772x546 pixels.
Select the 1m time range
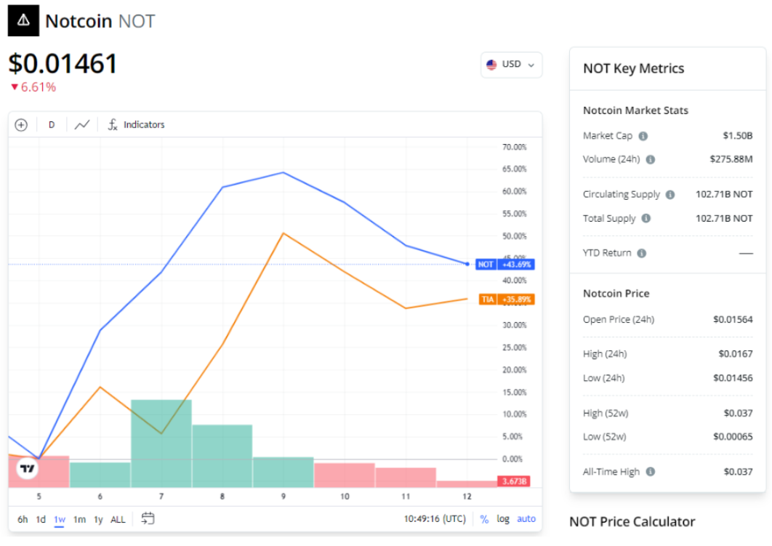pyautogui.click(x=79, y=519)
